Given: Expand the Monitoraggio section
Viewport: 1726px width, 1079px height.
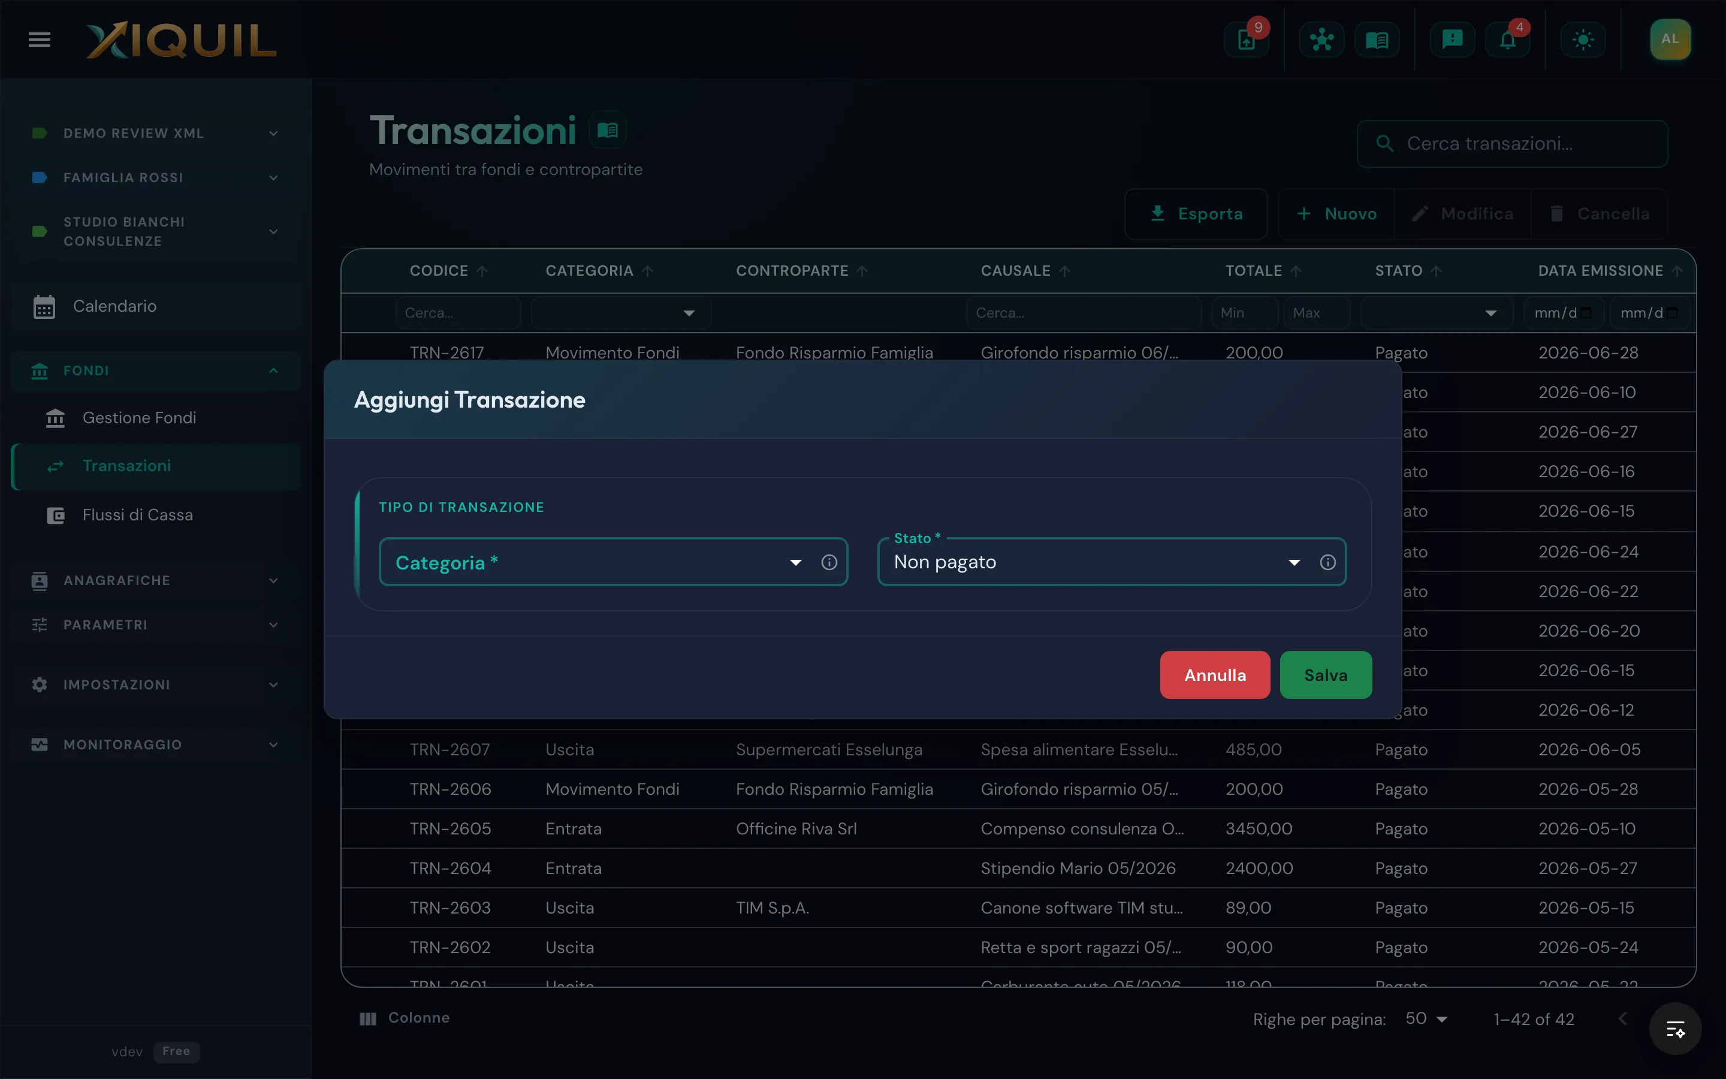Looking at the screenshot, I should click(x=155, y=745).
